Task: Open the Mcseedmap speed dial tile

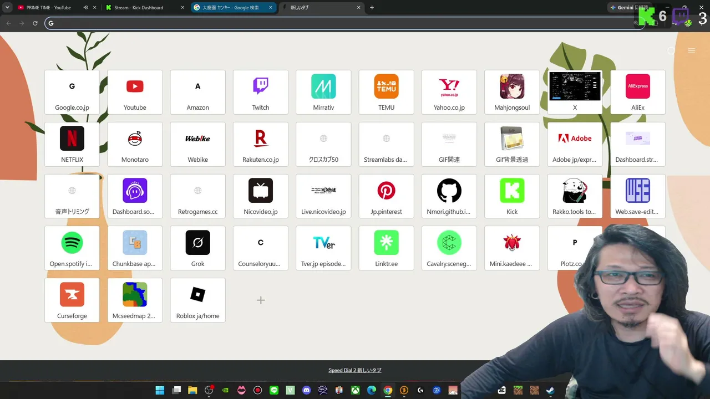Action: coord(135,300)
